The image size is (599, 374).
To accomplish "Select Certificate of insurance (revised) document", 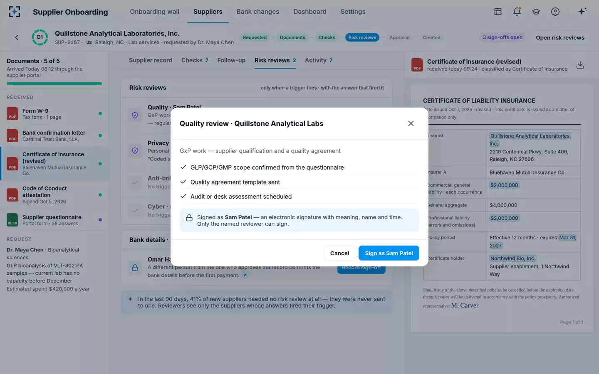I will (x=54, y=164).
